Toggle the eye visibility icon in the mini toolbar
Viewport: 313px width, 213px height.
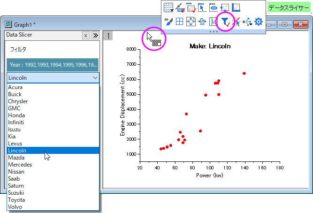[214, 8]
